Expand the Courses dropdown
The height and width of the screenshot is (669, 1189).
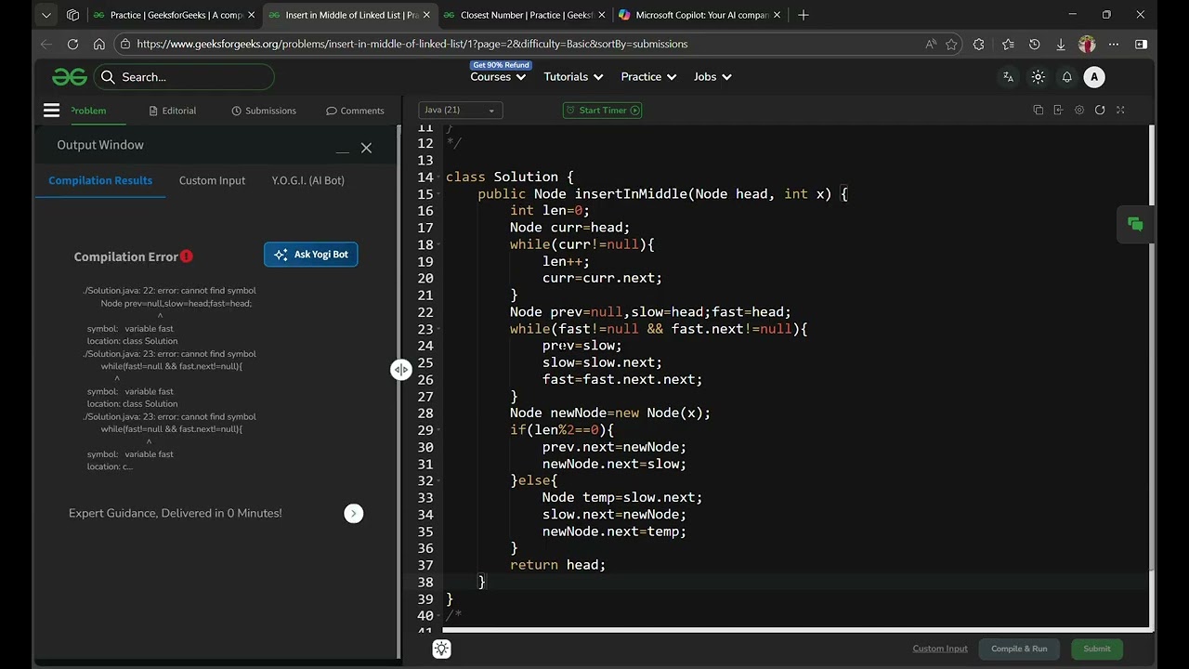498,77
